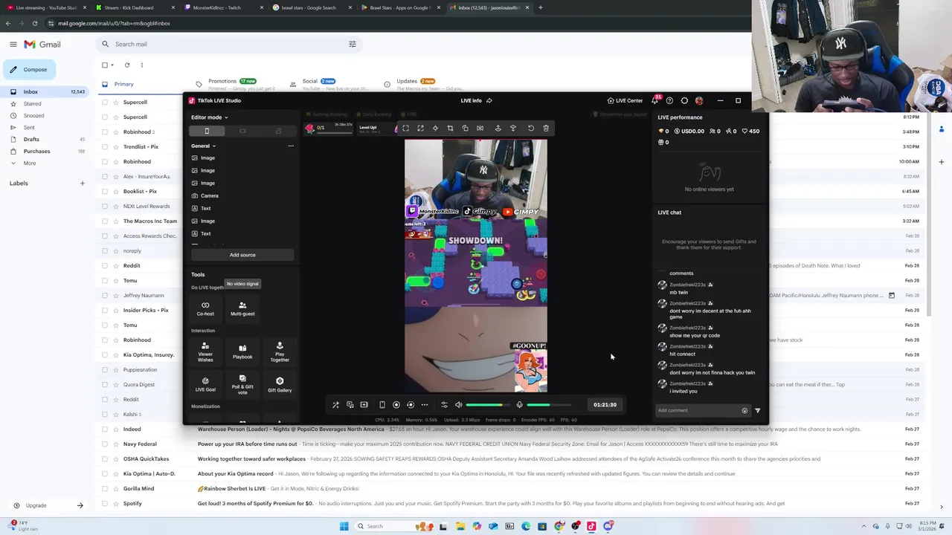The width and height of the screenshot is (952, 535).
Task: Open TikTok LIVE Studio settings gear
Action: point(684,100)
